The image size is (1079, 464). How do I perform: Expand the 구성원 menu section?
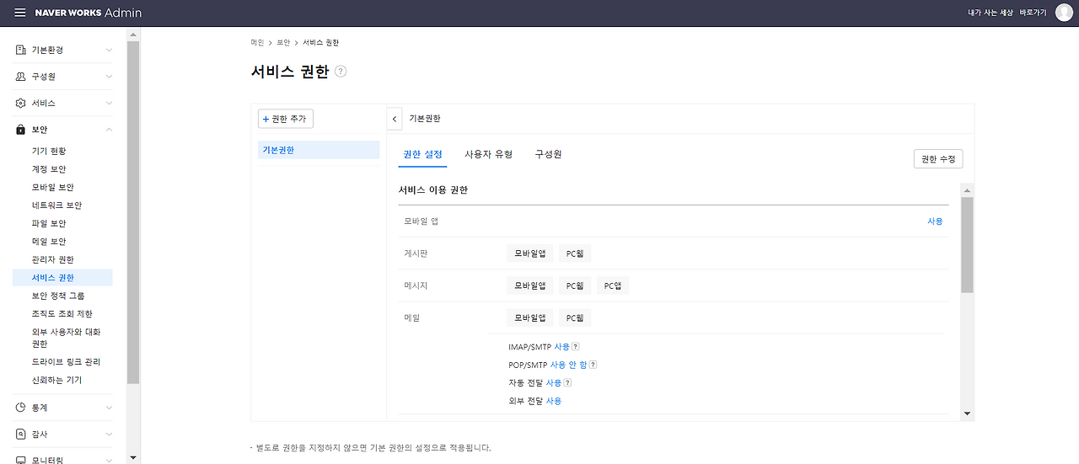click(109, 77)
